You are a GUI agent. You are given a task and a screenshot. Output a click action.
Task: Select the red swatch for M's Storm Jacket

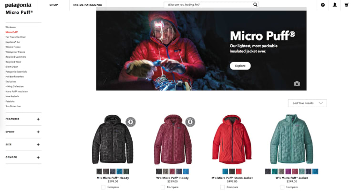tap(238, 171)
